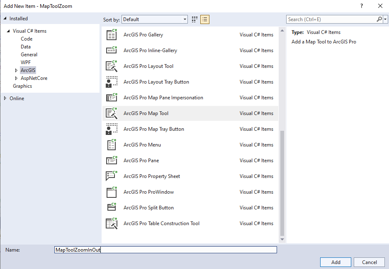
Task: Select the WPF category
Action: click(x=26, y=62)
